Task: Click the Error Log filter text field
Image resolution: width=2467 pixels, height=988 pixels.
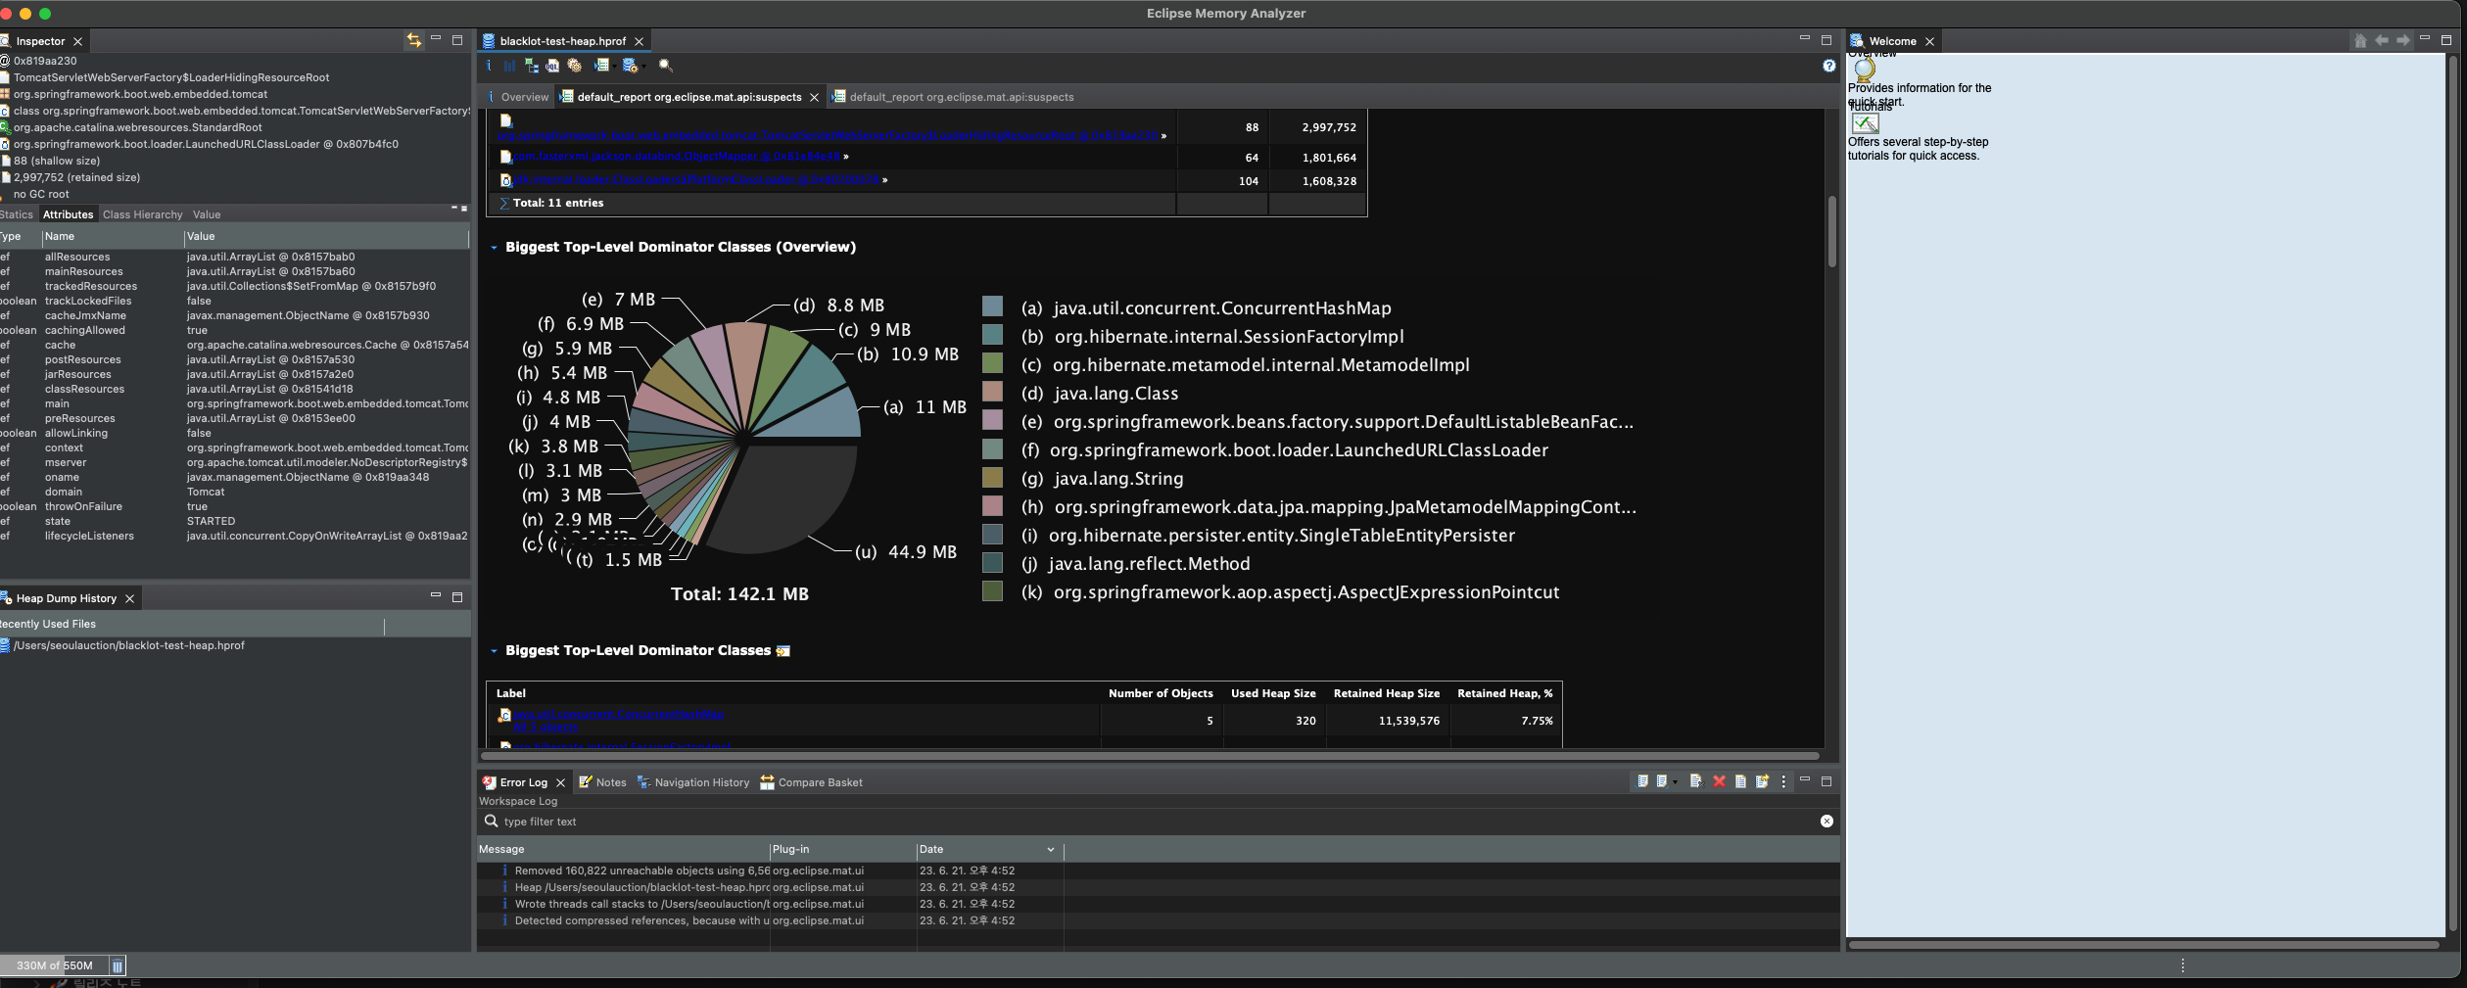Action: [1156, 822]
